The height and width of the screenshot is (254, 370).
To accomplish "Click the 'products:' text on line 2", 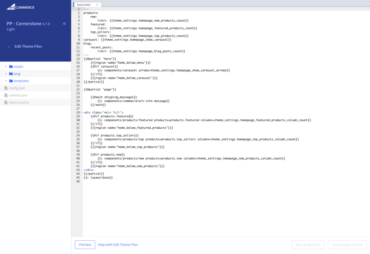I will 91,13.
